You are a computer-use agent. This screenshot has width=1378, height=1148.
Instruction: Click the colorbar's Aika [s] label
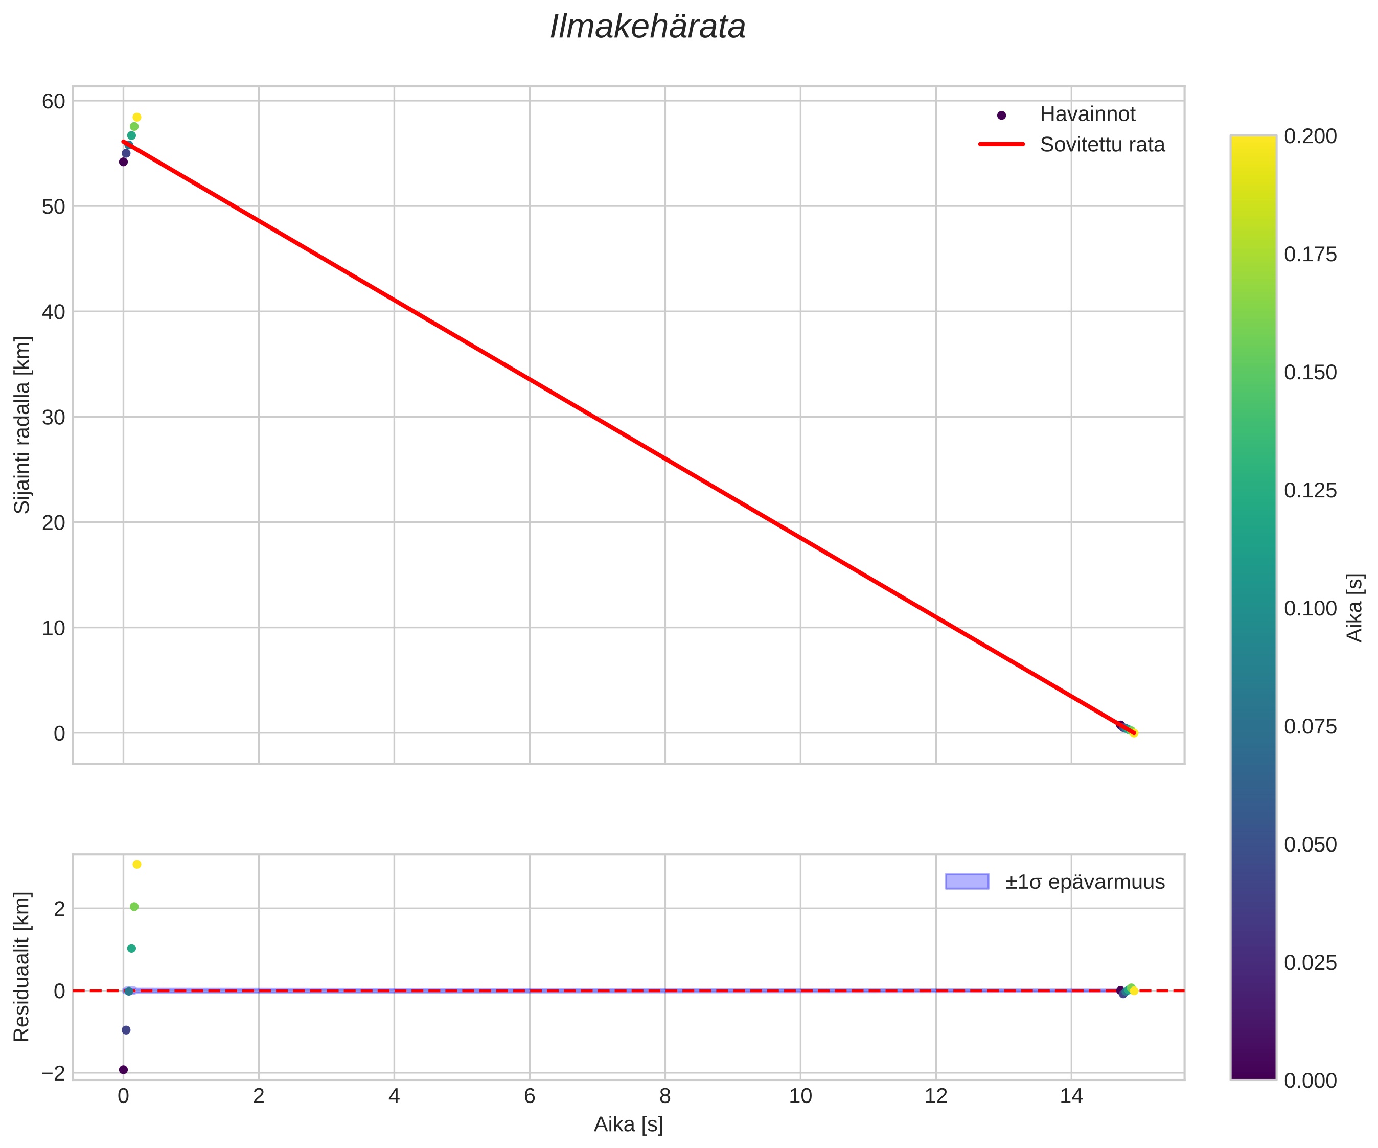coord(1355,608)
